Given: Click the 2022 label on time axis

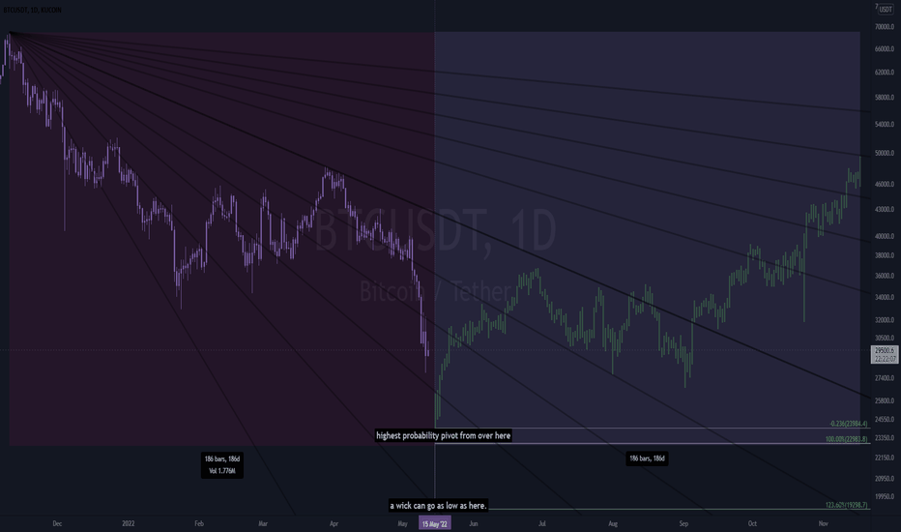Looking at the screenshot, I should point(129,524).
